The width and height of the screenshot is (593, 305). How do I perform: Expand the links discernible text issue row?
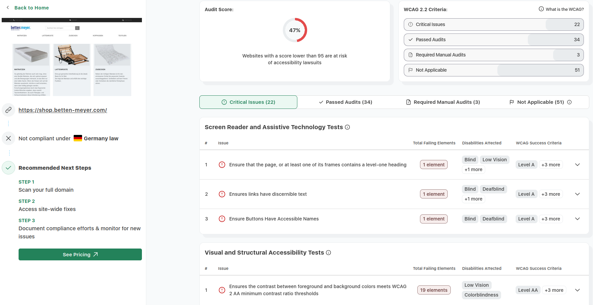577,194
